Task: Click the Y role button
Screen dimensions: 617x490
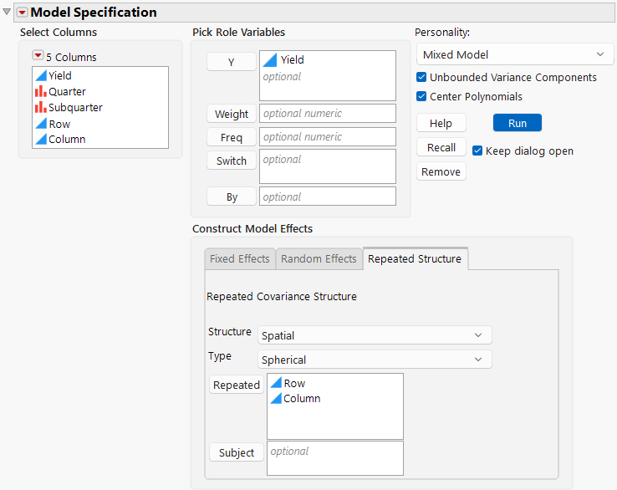Action: click(x=232, y=62)
